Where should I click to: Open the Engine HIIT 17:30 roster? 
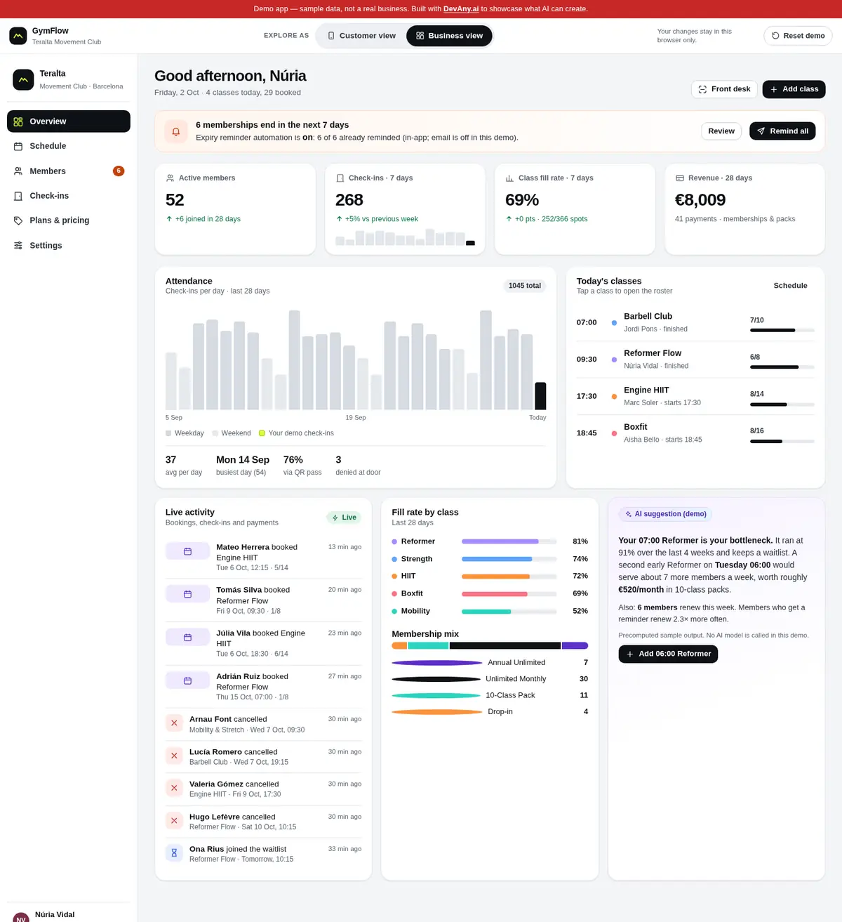(695, 396)
